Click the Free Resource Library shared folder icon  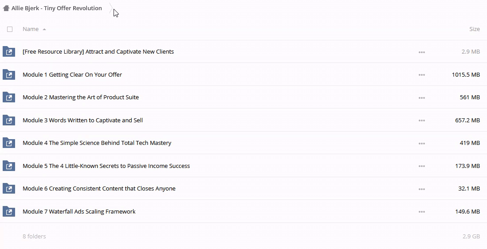pyautogui.click(x=9, y=52)
